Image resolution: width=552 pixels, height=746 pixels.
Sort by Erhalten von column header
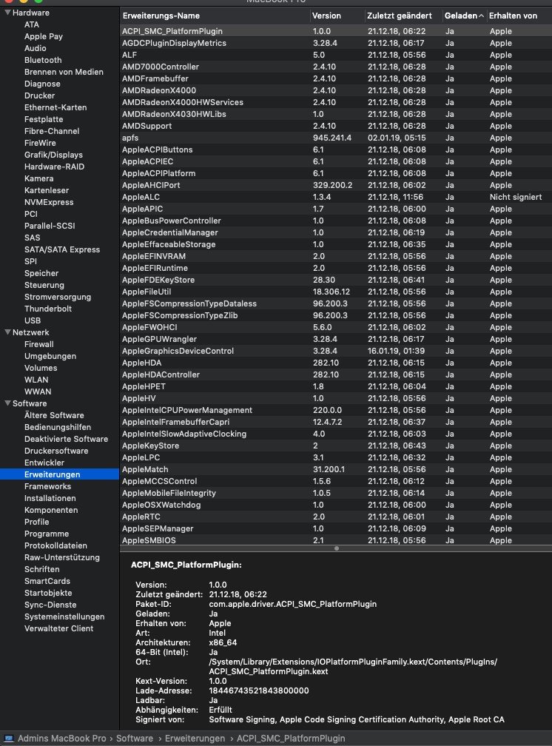click(517, 15)
